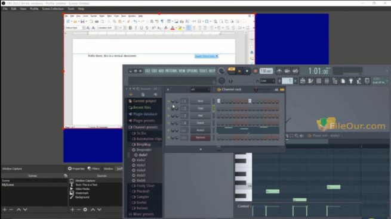The width and height of the screenshot is (391, 219).
Task: Open FL Studio FILE menu
Action: 147,71
